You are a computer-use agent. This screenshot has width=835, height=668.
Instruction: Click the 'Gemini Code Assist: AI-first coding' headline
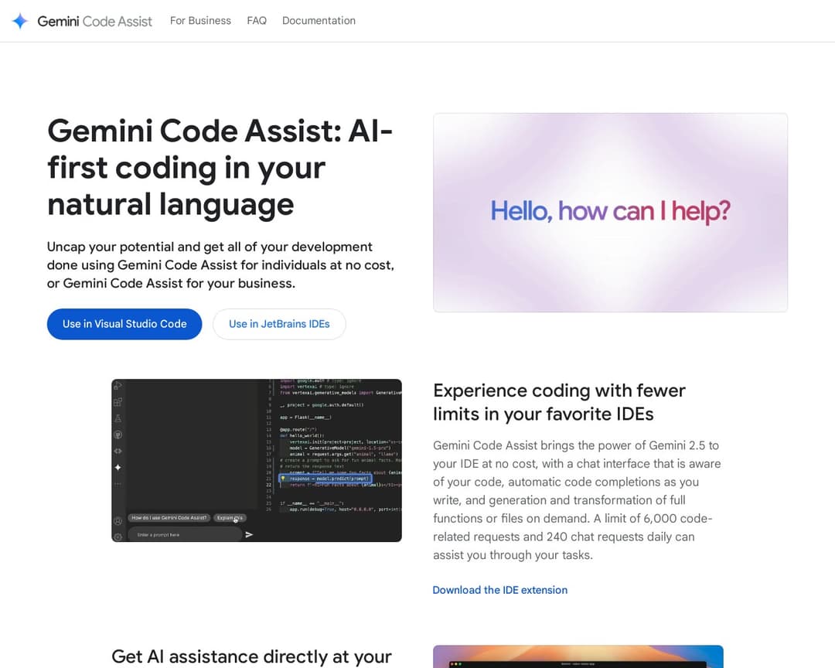pyautogui.click(x=220, y=168)
